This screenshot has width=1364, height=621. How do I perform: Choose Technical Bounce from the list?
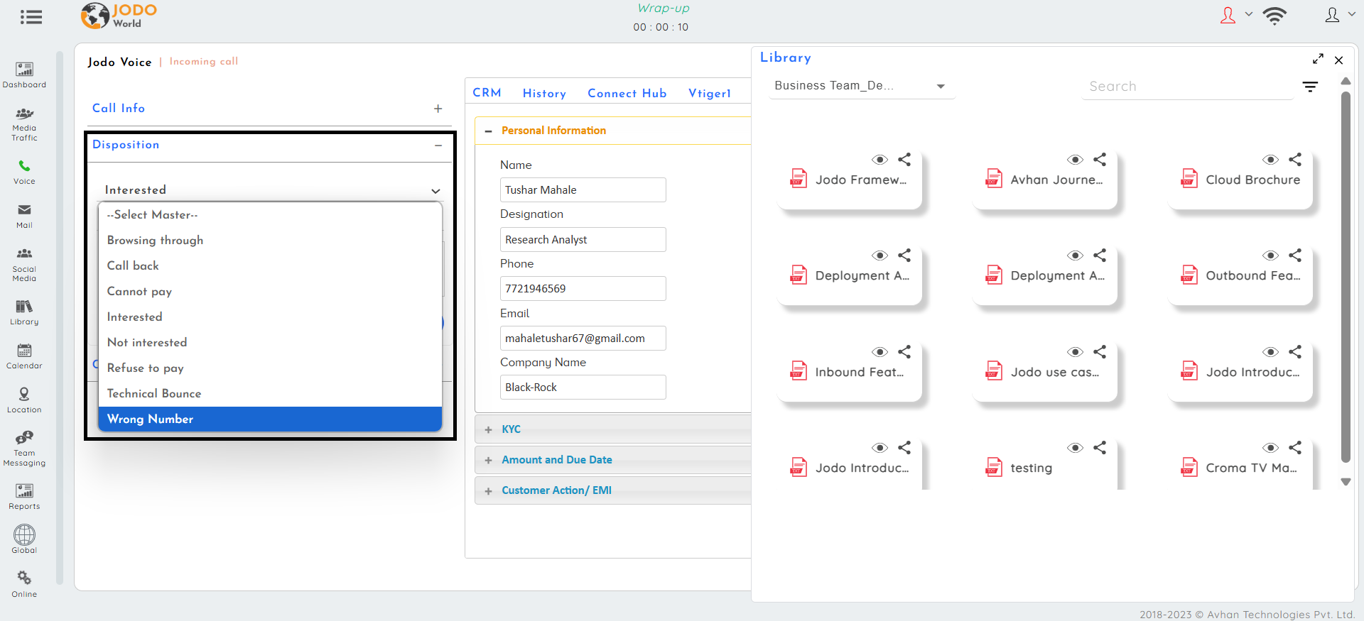(270, 394)
